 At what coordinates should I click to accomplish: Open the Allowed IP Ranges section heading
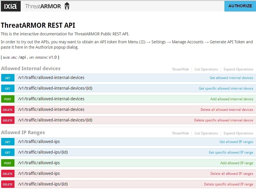coord(23,133)
